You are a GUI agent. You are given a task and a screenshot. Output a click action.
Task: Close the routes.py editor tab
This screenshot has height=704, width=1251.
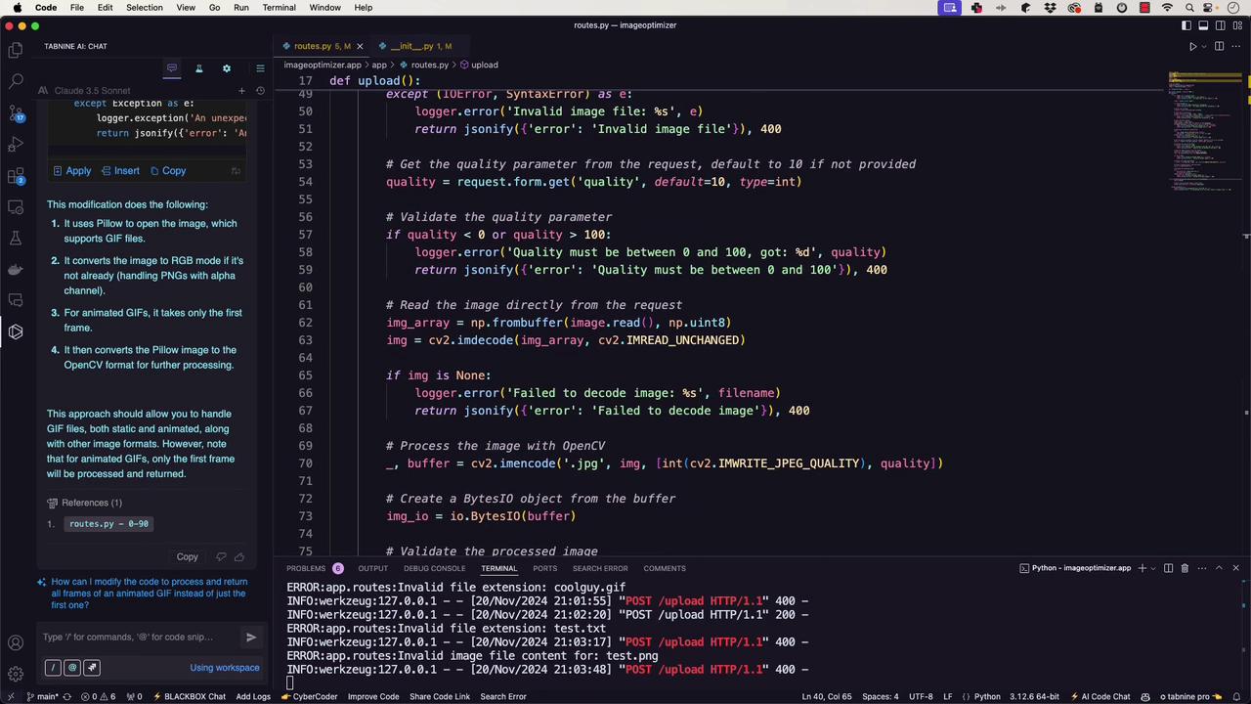[360, 46]
